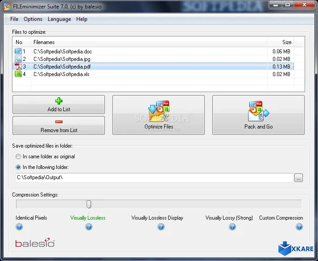Select file path C:\Softpedia\Softpedia.jpg
The image size is (318, 261).
point(62,59)
